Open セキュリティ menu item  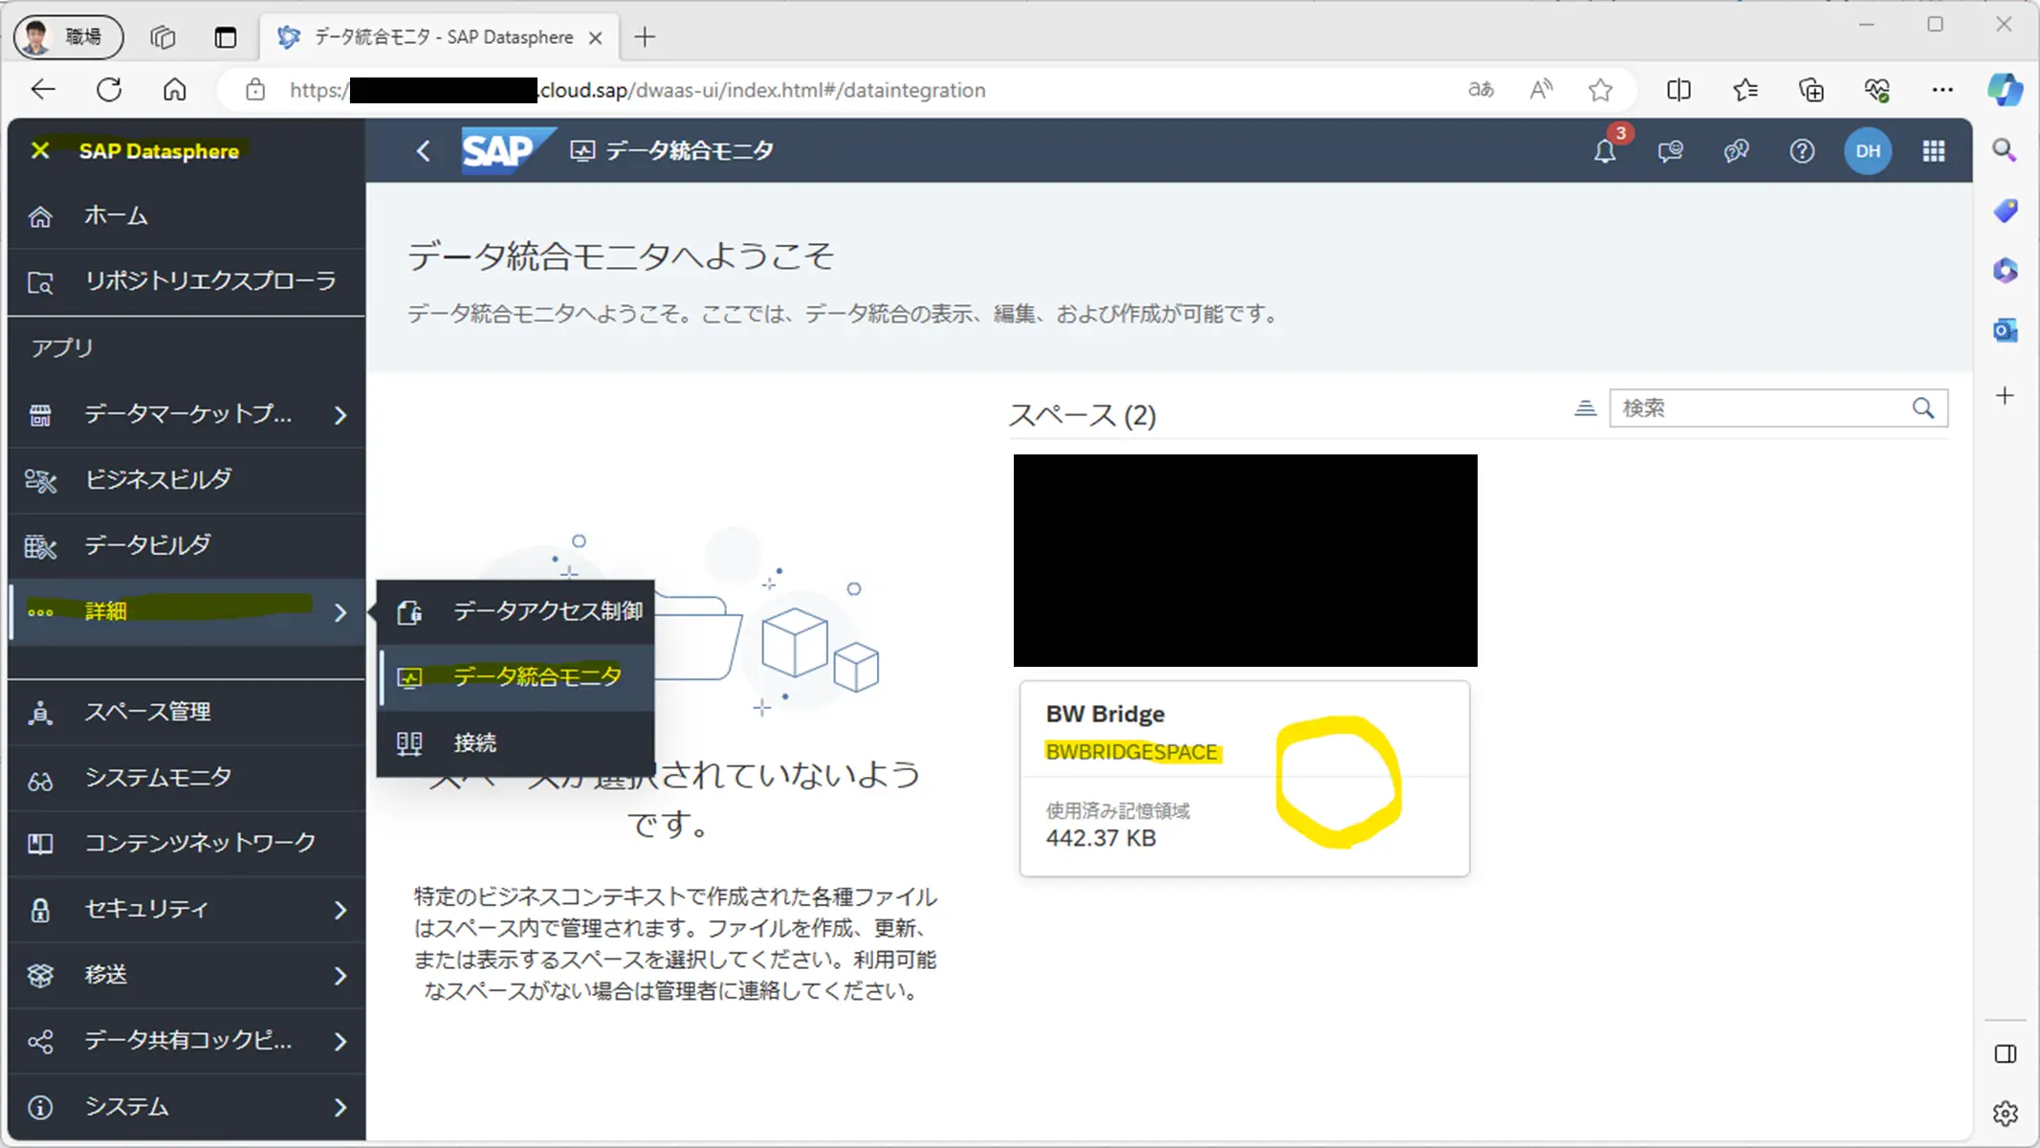pyautogui.click(x=186, y=909)
